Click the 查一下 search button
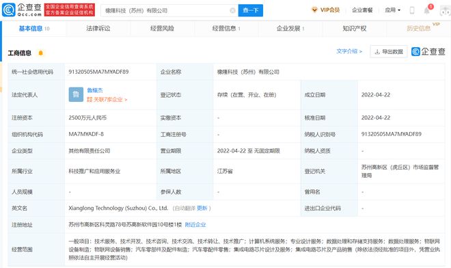Image resolution: width=451 pixels, height=268 pixels. click(251, 11)
